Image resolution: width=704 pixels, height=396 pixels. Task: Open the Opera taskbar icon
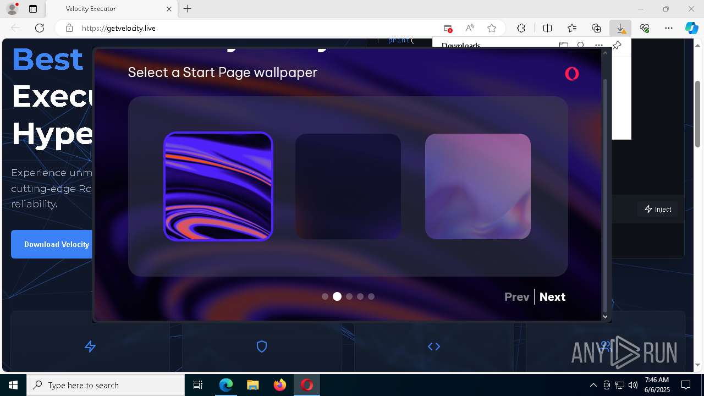tap(307, 385)
